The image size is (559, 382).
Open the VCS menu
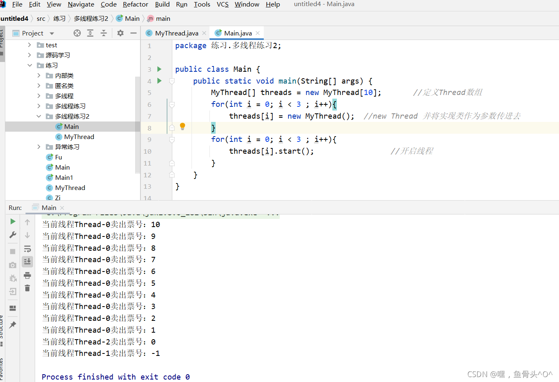223,4
